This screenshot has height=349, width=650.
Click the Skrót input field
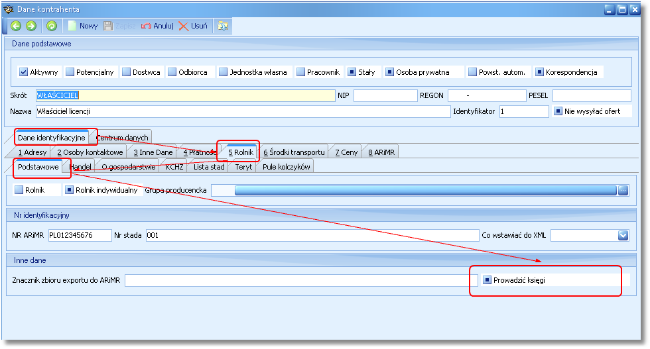click(185, 95)
